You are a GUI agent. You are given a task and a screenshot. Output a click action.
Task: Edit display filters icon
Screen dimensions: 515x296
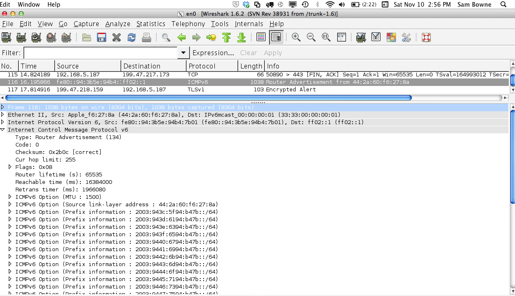click(x=376, y=38)
